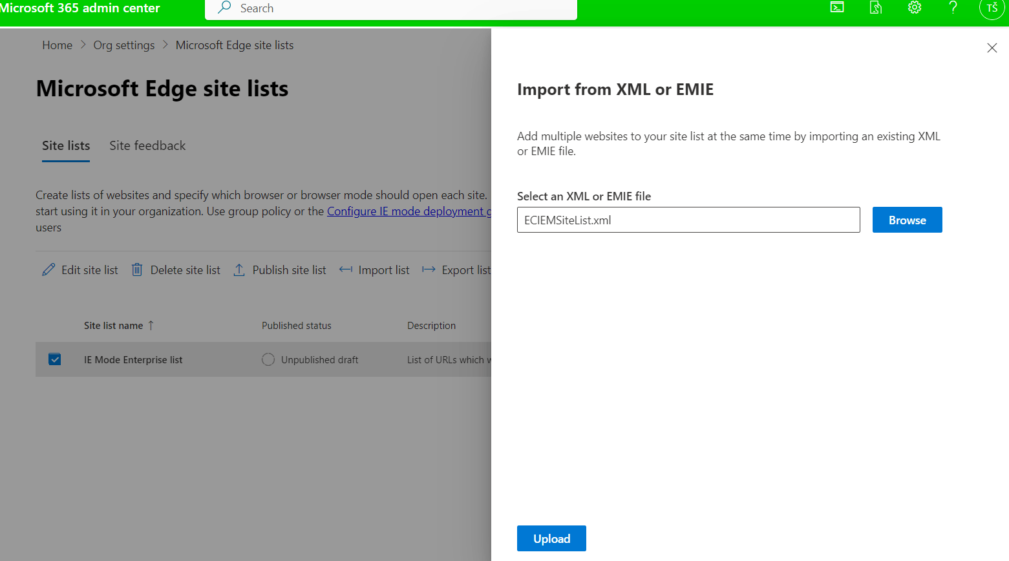
Task: Click the Publish site list upload icon
Action: click(239, 270)
